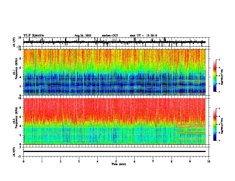Click time axis tick label "8"
The width and height of the screenshot is (235, 181).
172,161
